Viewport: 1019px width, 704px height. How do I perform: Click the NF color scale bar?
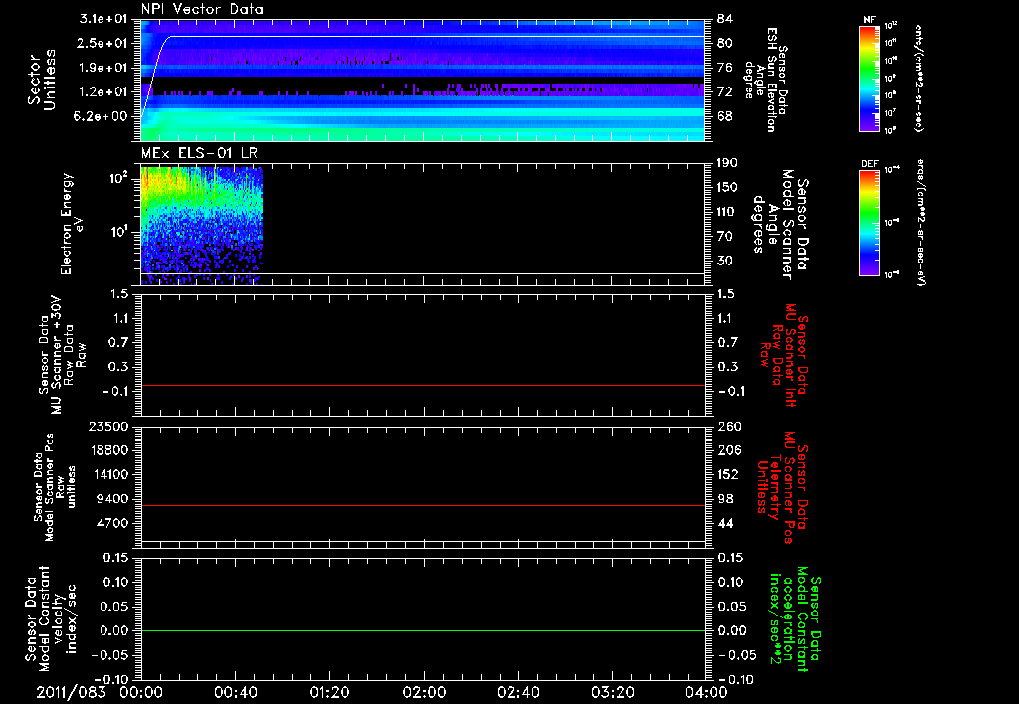click(x=869, y=78)
